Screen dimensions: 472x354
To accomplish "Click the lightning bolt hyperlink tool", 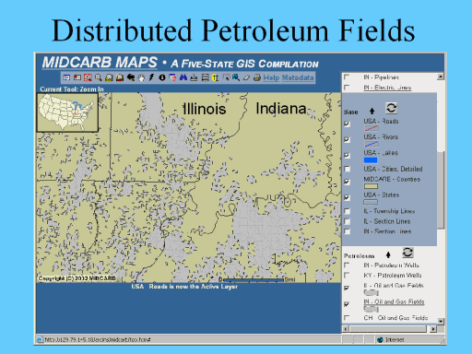I will pos(151,77).
